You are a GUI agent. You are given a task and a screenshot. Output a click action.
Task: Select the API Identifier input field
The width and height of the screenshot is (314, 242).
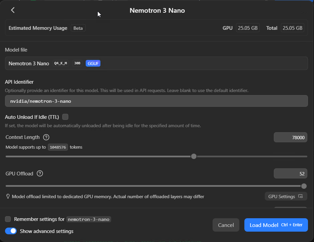pos(156,101)
